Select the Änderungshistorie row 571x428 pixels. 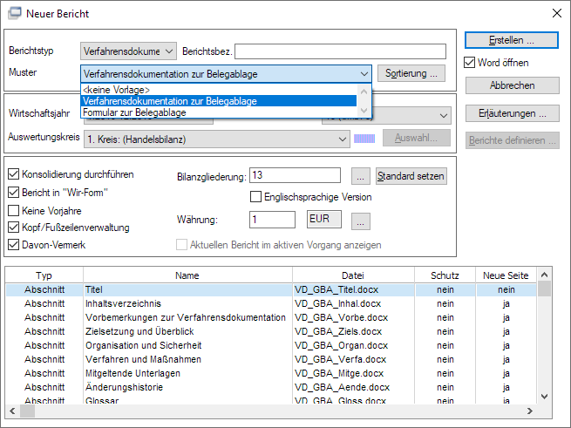[x=271, y=387]
